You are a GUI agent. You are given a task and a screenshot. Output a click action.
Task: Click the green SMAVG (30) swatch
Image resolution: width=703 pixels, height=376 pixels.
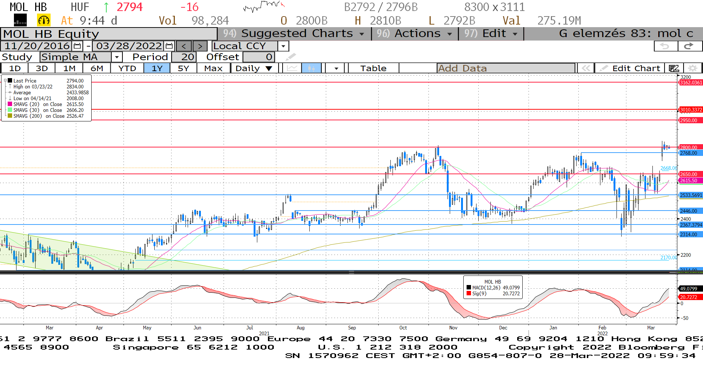[x=10, y=110]
